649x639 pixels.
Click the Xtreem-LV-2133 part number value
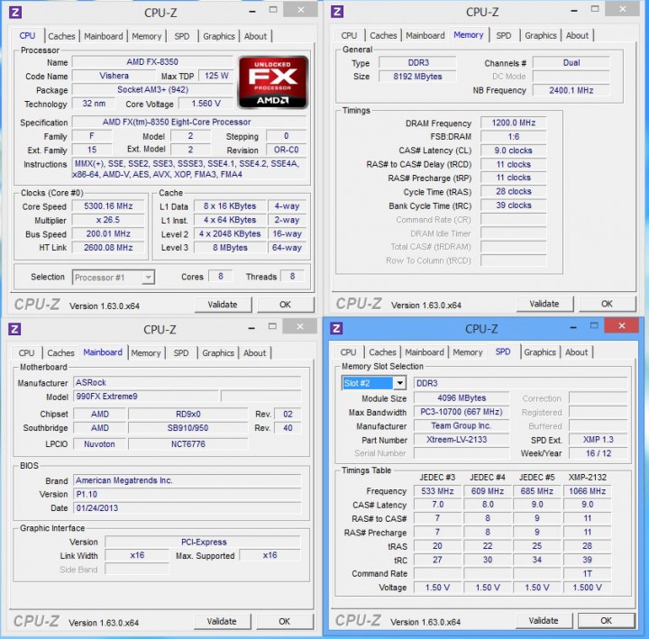click(462, 440)
